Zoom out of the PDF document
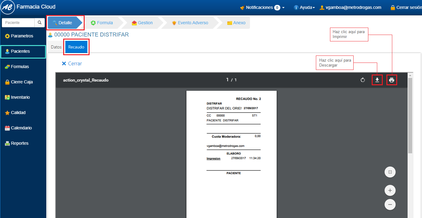The width and height of the screenshot is (422, 218). tap(390, 205)
